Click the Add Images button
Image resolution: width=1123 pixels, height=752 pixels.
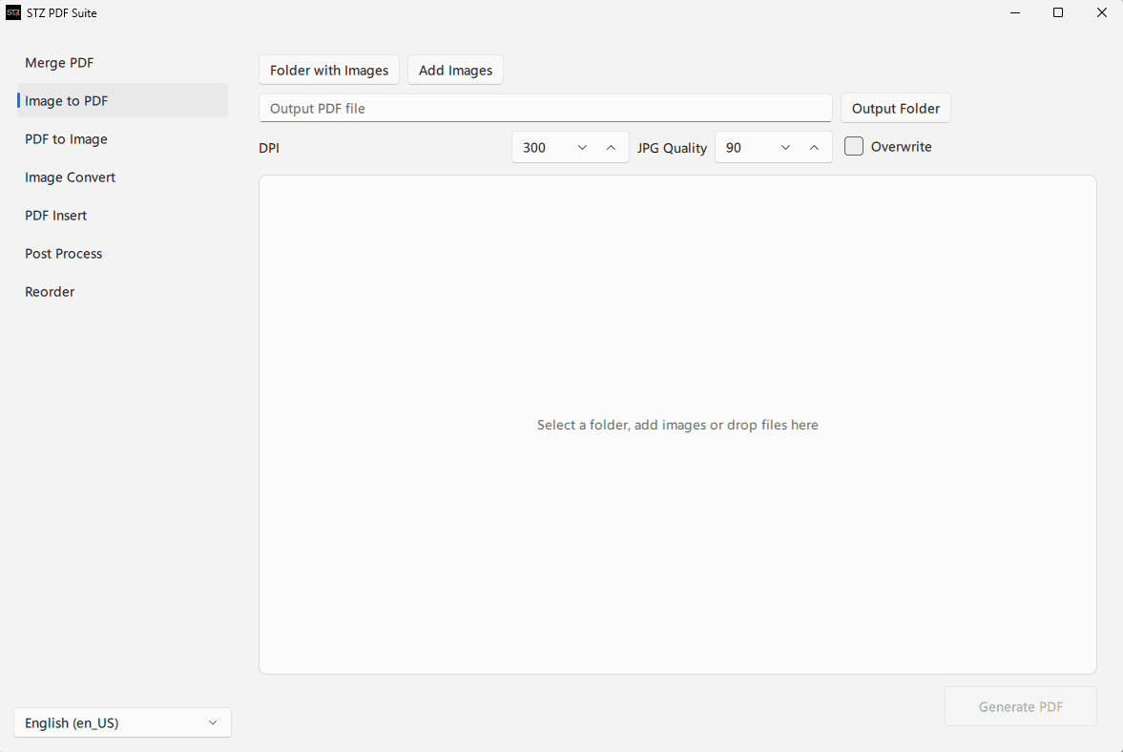455,71
